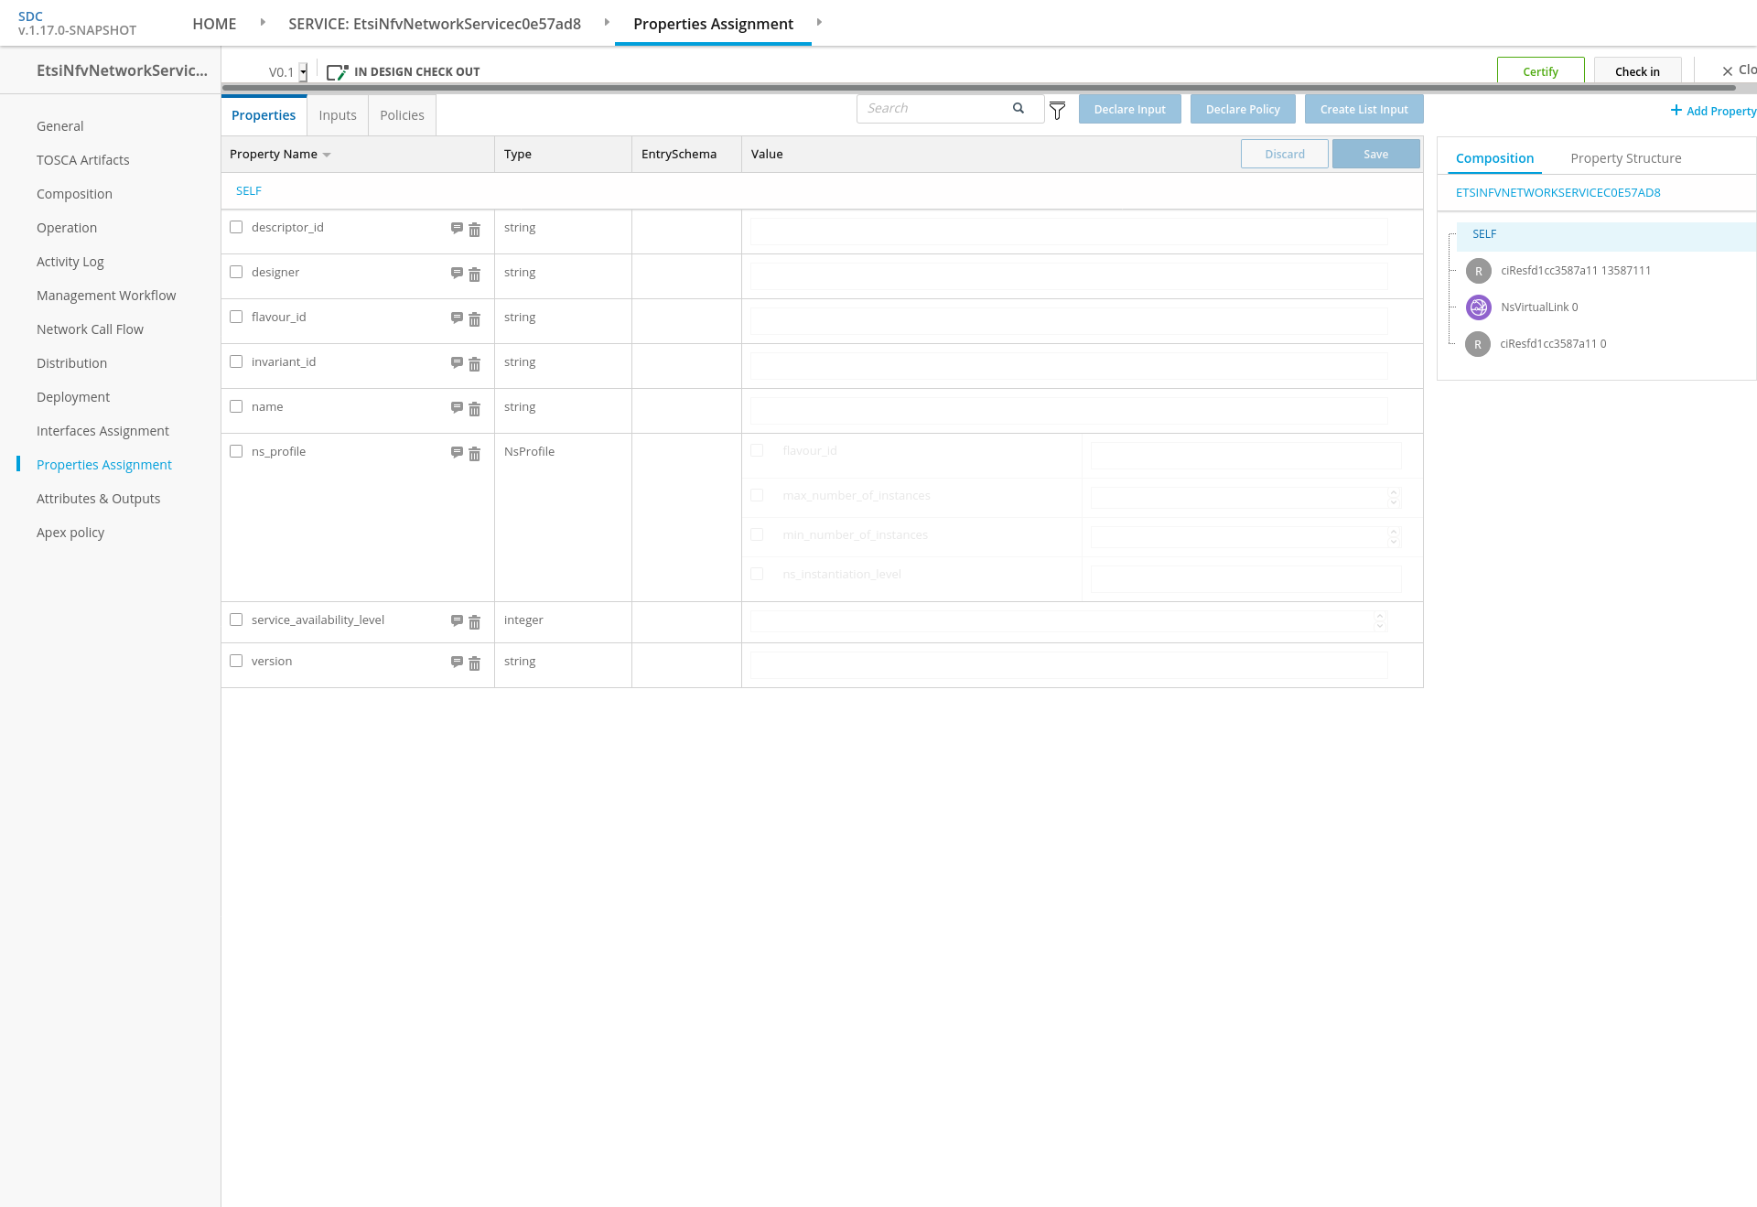Image resolution: width=1757 pixels, height=1207 pixels.
Task: Open comment icon for designer property
Action: coord(457,273)
